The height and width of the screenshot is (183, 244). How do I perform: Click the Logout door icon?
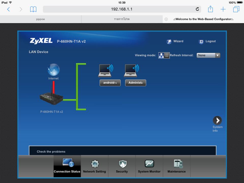coord(201,41)
